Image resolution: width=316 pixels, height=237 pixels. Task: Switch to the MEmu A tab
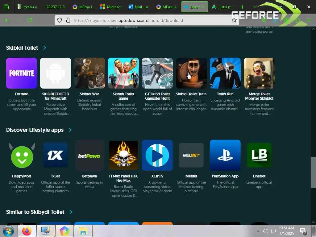pos(166,7)
